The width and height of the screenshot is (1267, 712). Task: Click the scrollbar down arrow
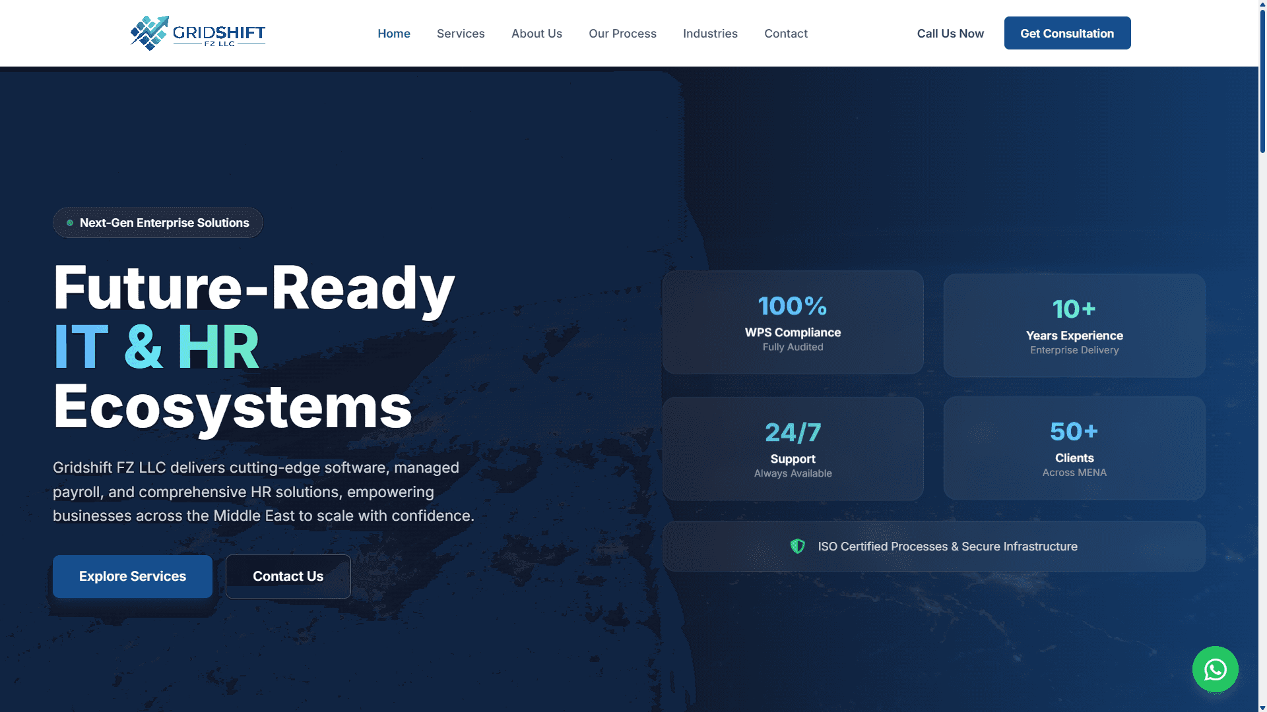pos(1262,707)
